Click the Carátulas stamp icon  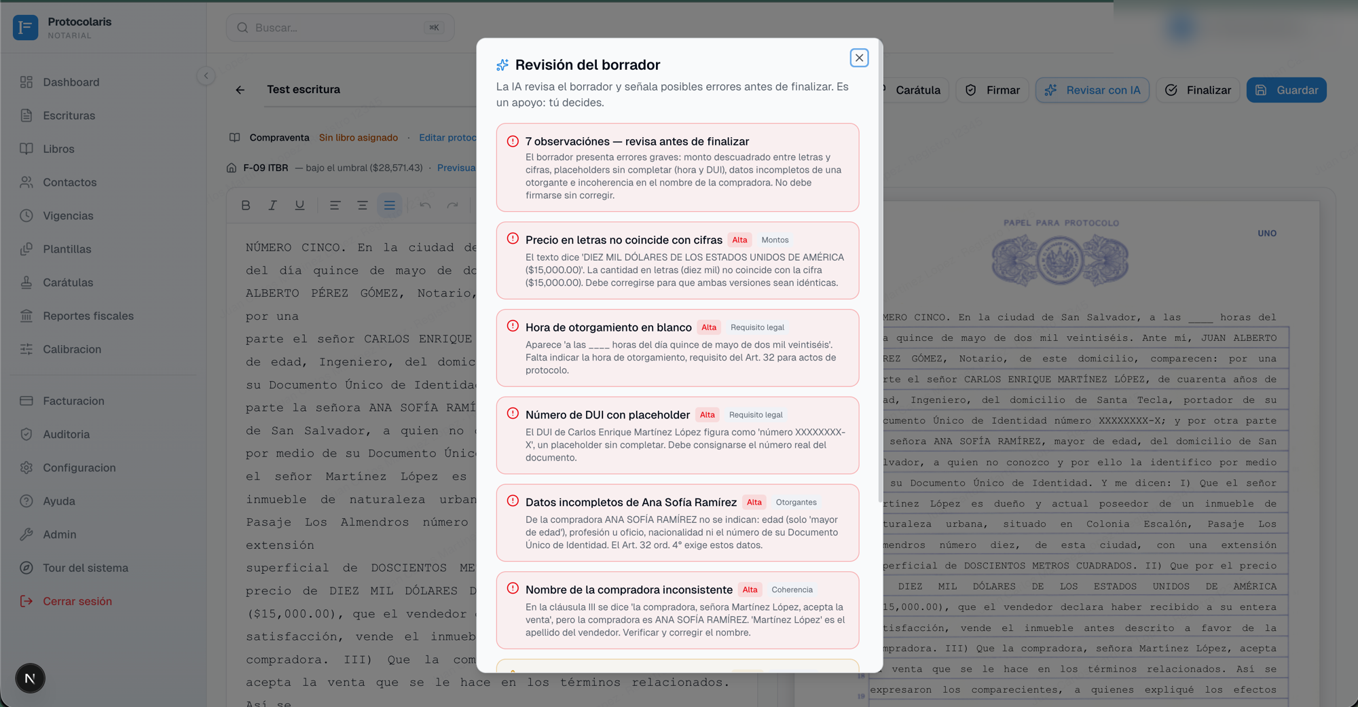pos(26,283)
